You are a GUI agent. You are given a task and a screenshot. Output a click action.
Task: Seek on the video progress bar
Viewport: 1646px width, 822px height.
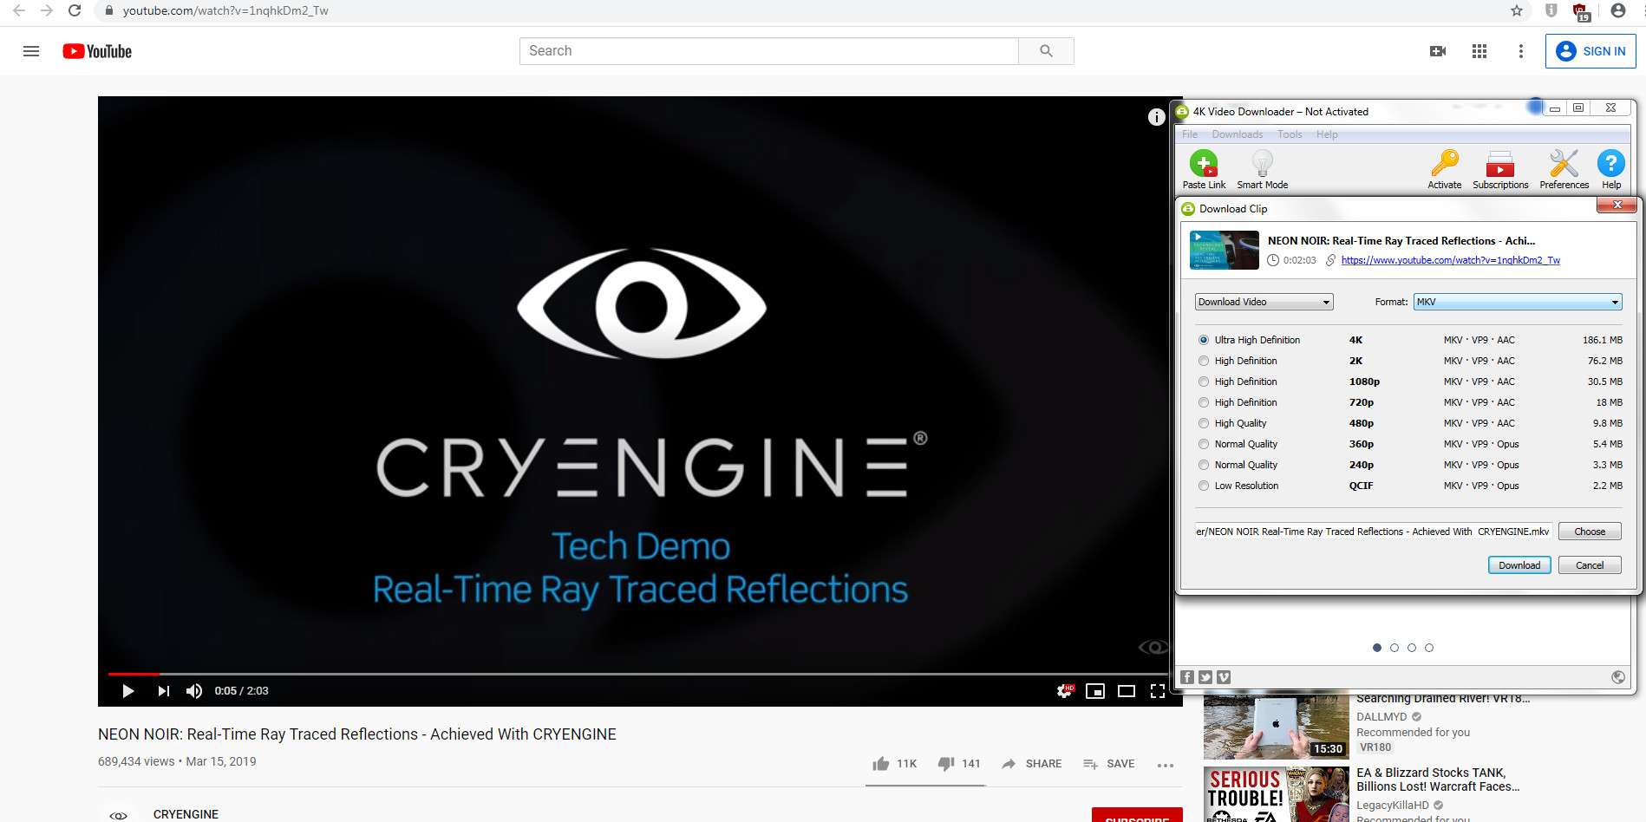pos(640,673)
